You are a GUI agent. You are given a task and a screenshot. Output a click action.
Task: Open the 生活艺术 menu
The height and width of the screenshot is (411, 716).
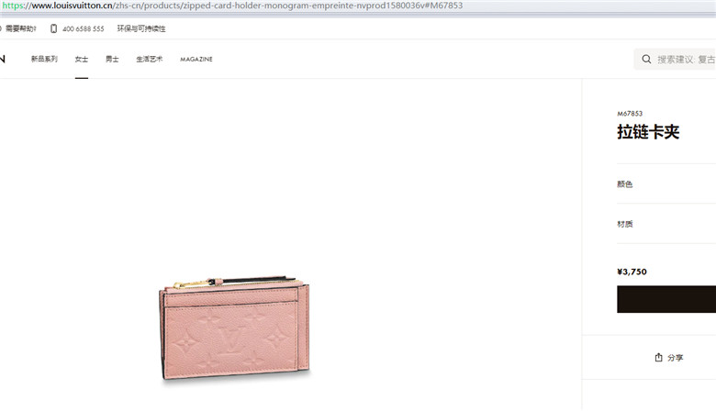click(150, 59)
